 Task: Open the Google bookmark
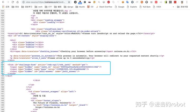[x=120, y=7]
